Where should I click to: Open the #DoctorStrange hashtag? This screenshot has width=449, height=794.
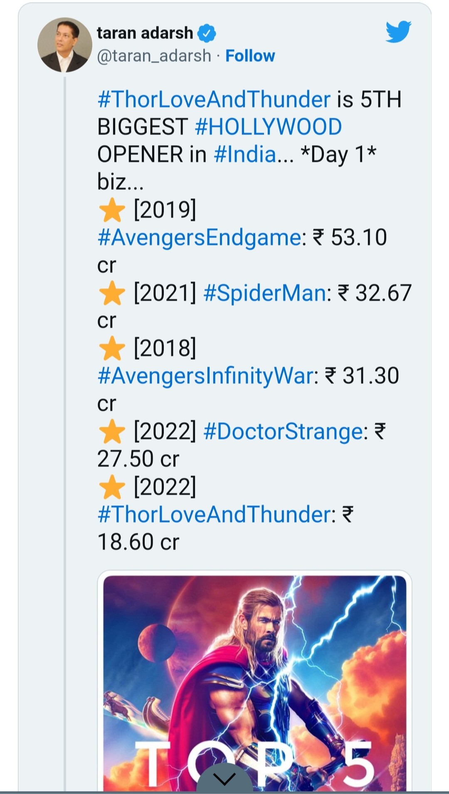tap(283, 431)
